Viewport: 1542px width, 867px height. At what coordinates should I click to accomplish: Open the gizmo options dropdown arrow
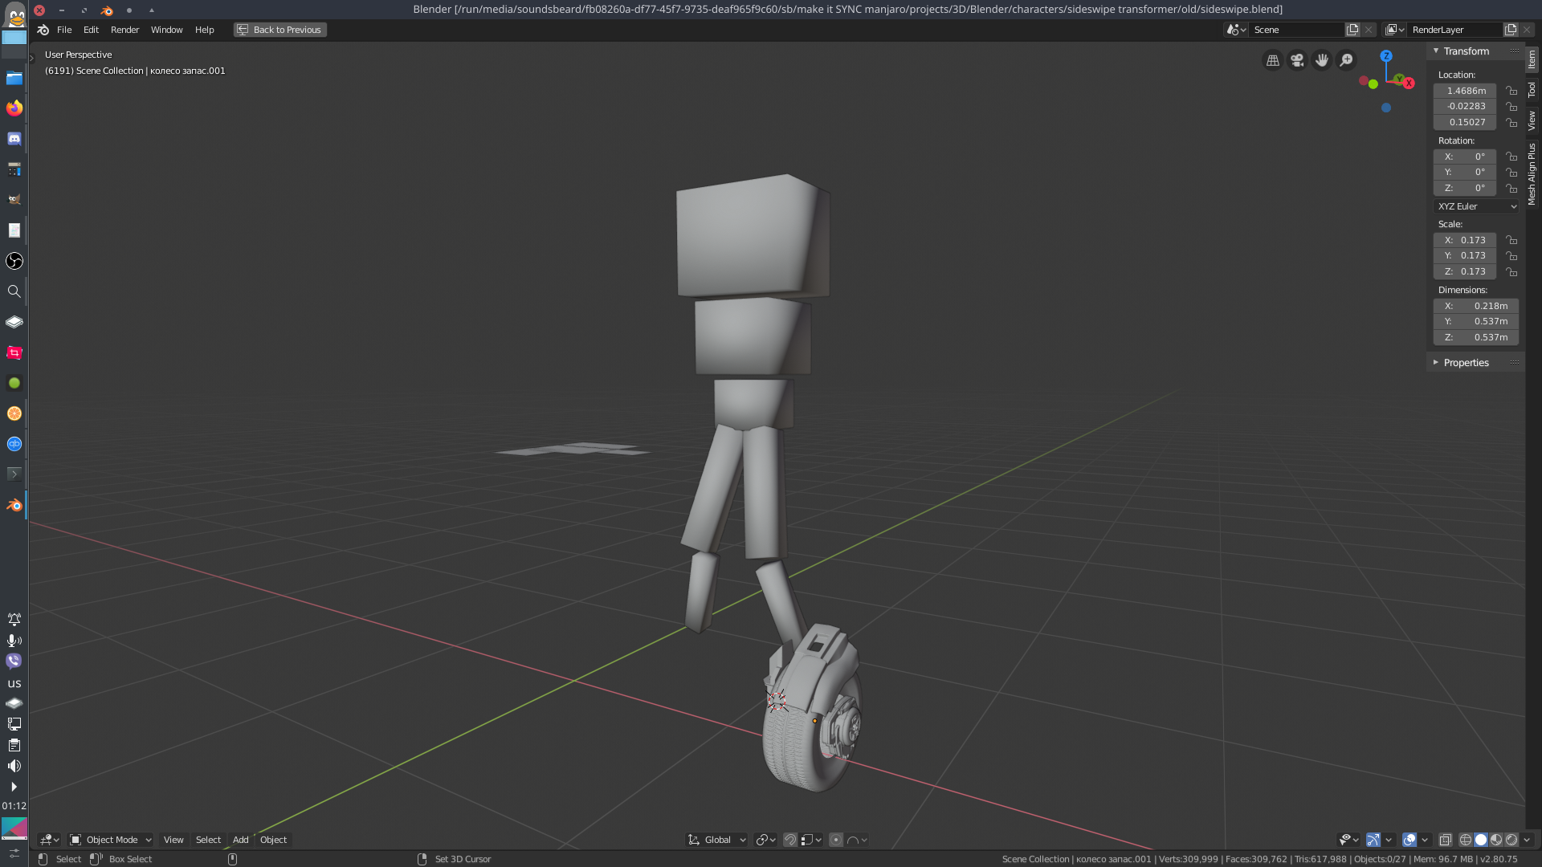click(x=1389, y=840)
